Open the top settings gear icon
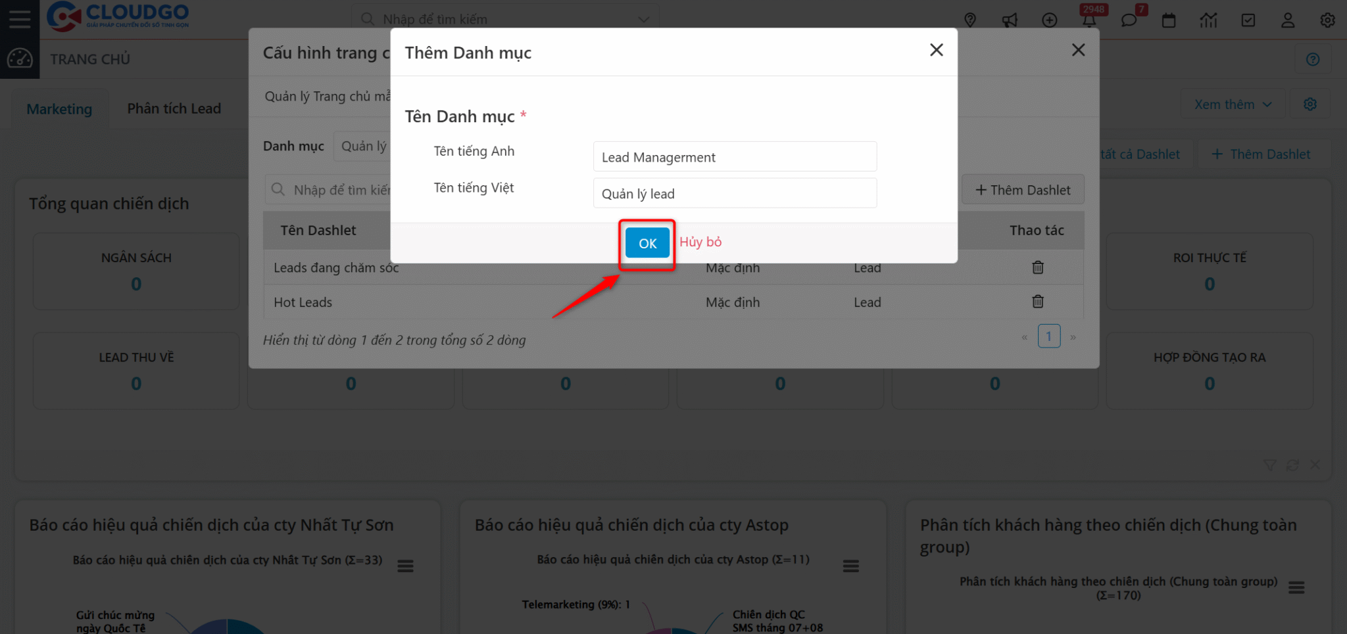This screenshot has width=1347, height=634. 1327,20
